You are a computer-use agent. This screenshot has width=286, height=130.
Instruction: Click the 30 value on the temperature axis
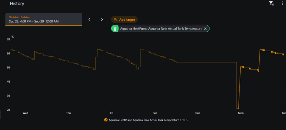point(8,96)
